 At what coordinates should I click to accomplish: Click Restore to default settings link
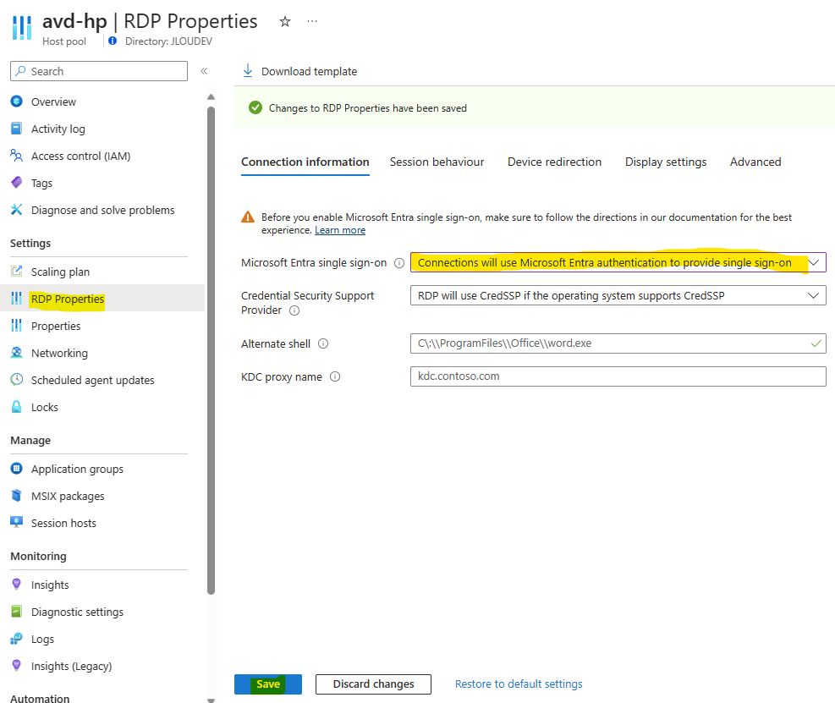[x=519, y=684]
